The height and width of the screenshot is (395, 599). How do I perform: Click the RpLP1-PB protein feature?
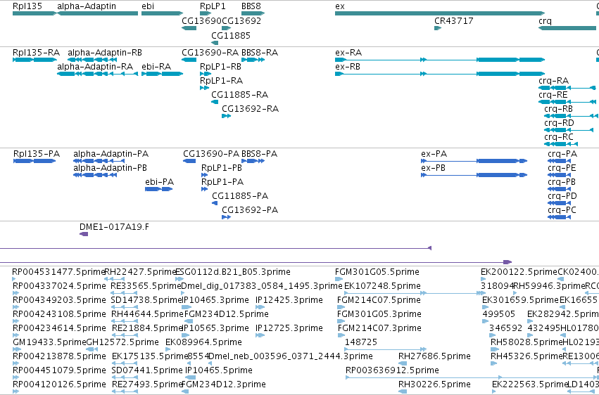204,175
